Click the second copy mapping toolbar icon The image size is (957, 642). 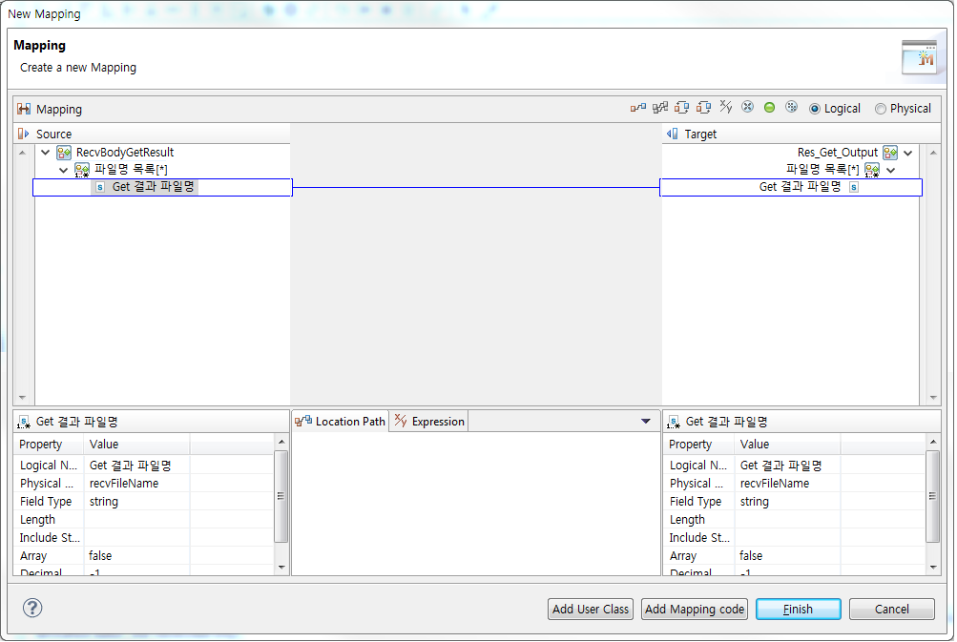click(x=704, y=108)
